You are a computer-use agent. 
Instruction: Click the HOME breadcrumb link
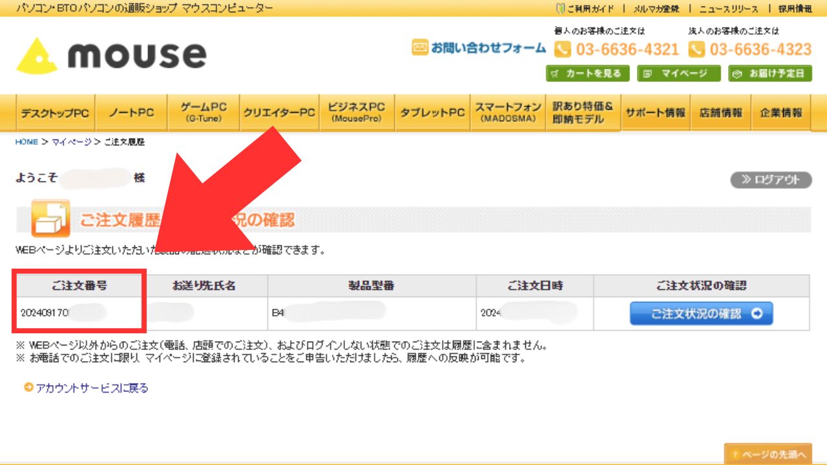click(26, 142)
